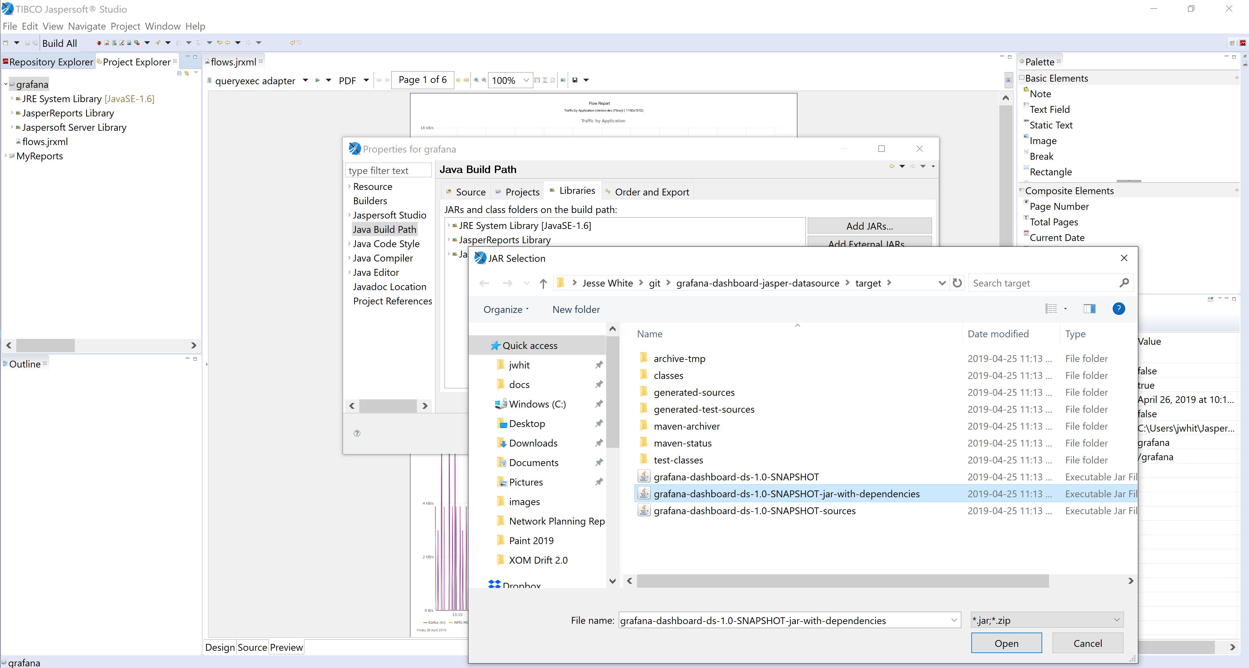This screenshot has width=1249, height=668.
Task: Click the zoom in magnifier icon
Action: 476,80
